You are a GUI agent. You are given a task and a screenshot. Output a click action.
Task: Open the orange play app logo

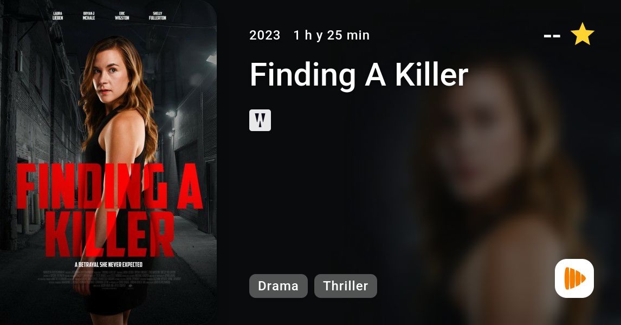point(574,278)
